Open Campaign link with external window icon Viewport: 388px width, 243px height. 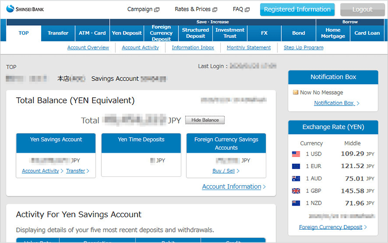pyautogui.click(x=143, y=9)
